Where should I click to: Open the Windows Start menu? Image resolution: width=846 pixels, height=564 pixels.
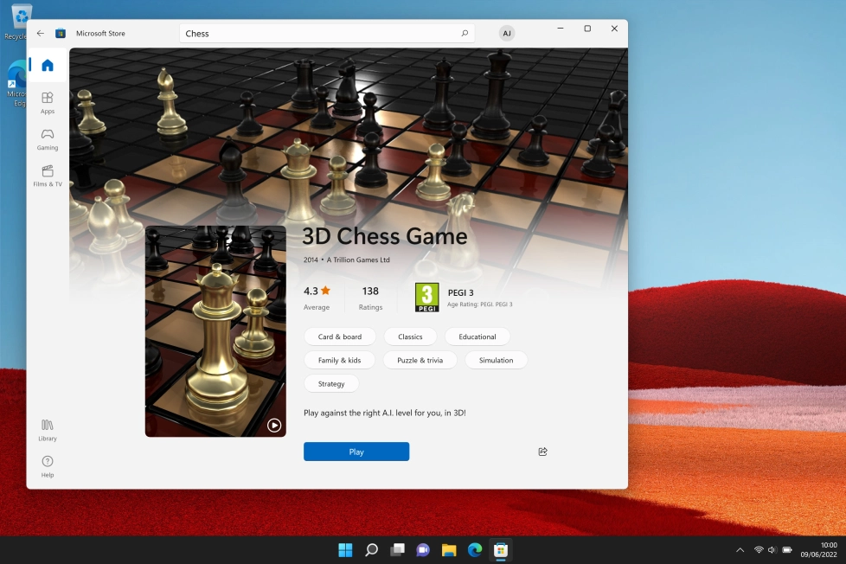coord(345,550)
